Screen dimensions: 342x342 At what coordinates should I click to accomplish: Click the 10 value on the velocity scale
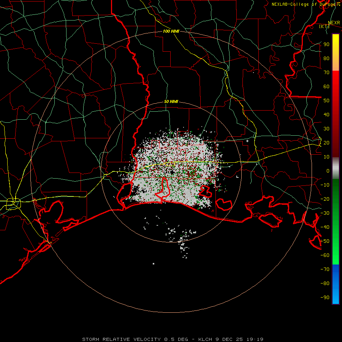(326, 157)
